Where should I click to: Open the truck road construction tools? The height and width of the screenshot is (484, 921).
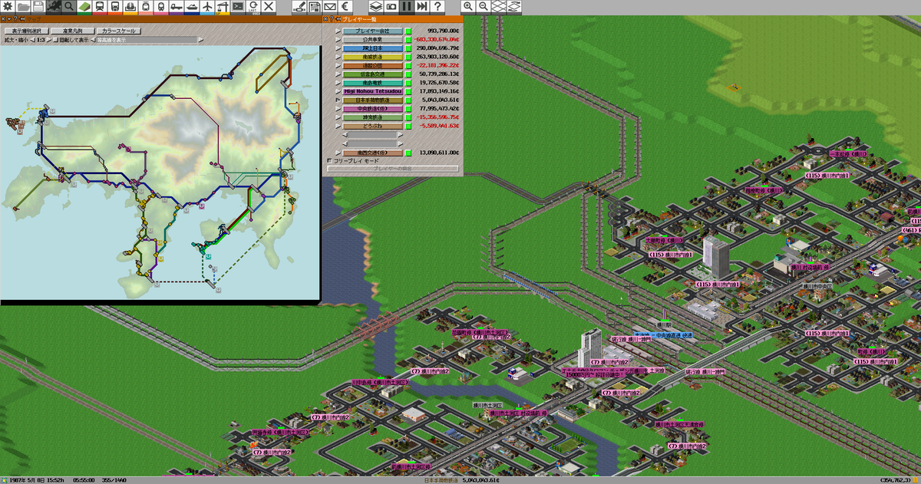176,8
